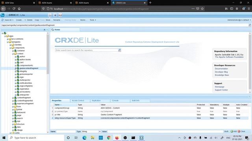
Task: Switch to the Replication tab
Action: point(96,101)
